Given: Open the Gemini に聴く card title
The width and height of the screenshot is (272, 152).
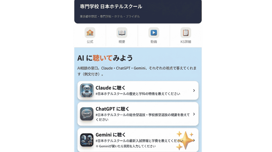Looking at the screenshot, I should click(110, 135).
